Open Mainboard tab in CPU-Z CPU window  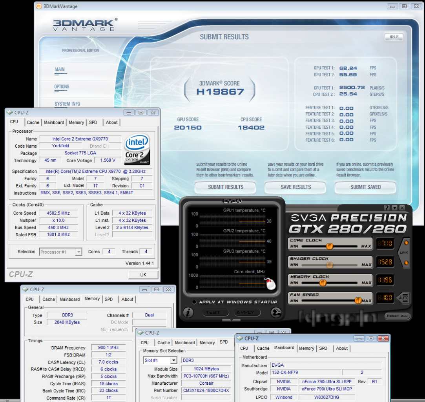pos(54,122)
